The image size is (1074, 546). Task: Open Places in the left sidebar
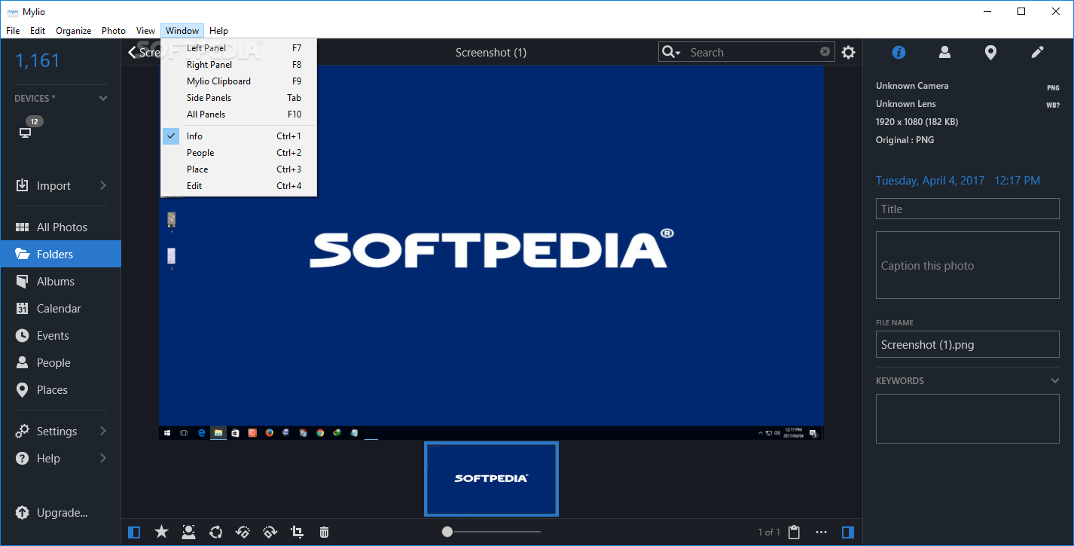(61, 390)
